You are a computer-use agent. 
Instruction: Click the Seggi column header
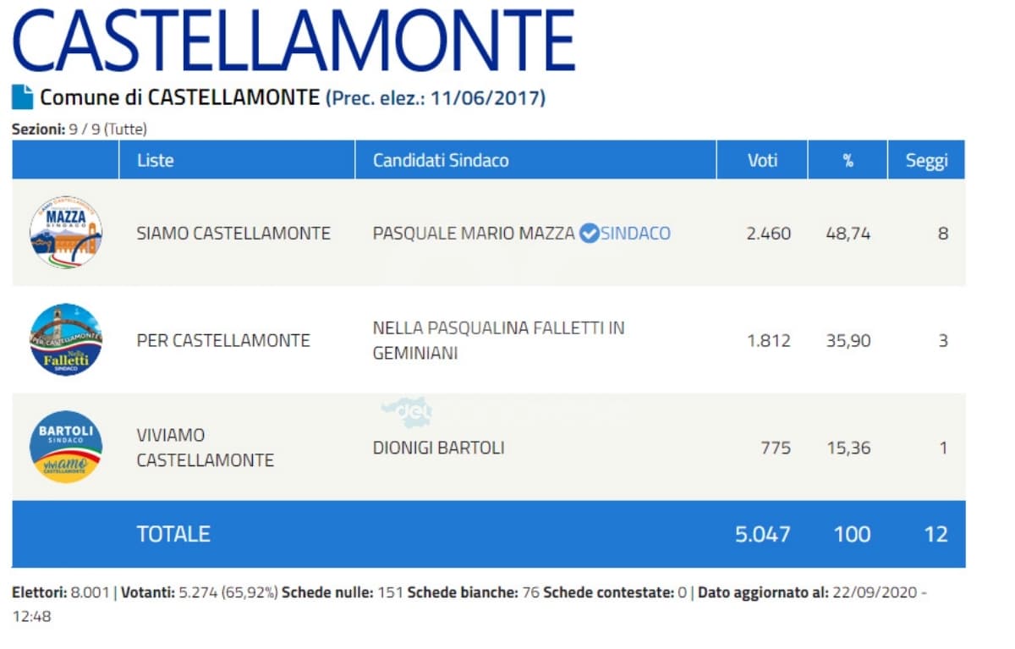[x=926, y=160]
